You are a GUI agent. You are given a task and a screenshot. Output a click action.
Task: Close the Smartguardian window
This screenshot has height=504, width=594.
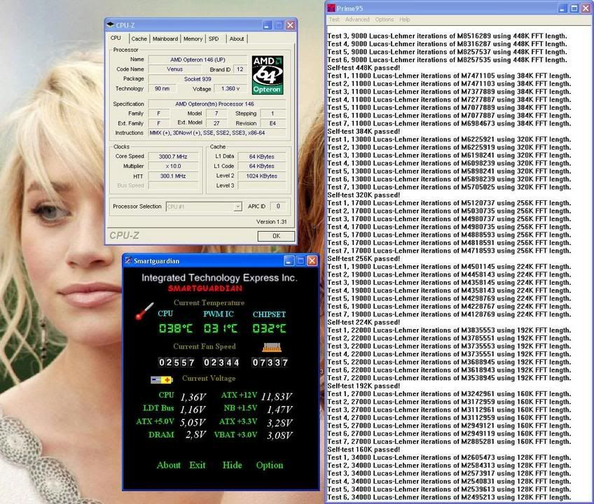(x=312, y=260)
